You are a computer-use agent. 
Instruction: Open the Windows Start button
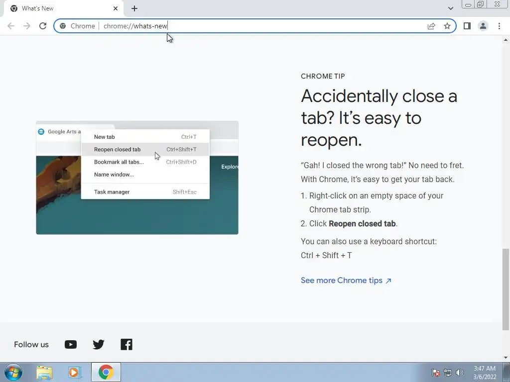click(x=13, y=372)
